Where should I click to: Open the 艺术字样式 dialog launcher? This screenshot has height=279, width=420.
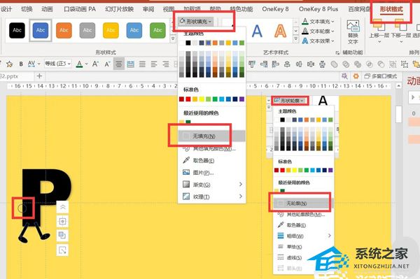coord(337,53)
